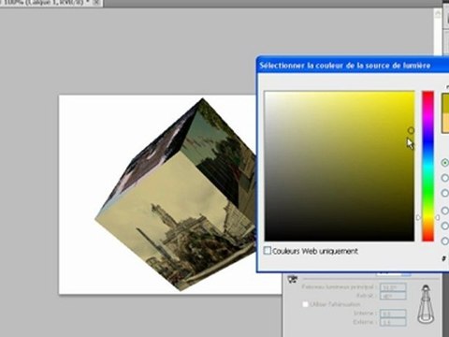Select the first radio button of the lower group
Viewport: 449px width, 337px height.
(x=445, y=211)
